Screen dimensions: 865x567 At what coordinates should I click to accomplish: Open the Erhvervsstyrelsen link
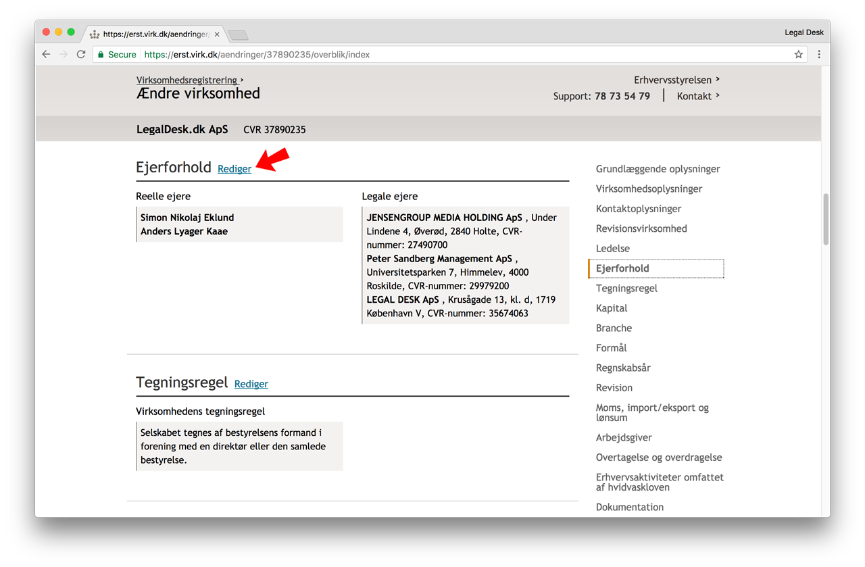pyautogui.click(x=676, y=80)
